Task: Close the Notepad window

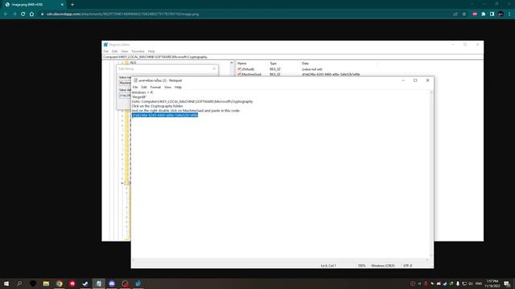Action: point(427,80)
